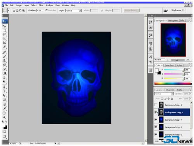Select the Slice tool
The height and width of the screenshot is (146, 194).
pyautogui.click(x=4, y=47)
